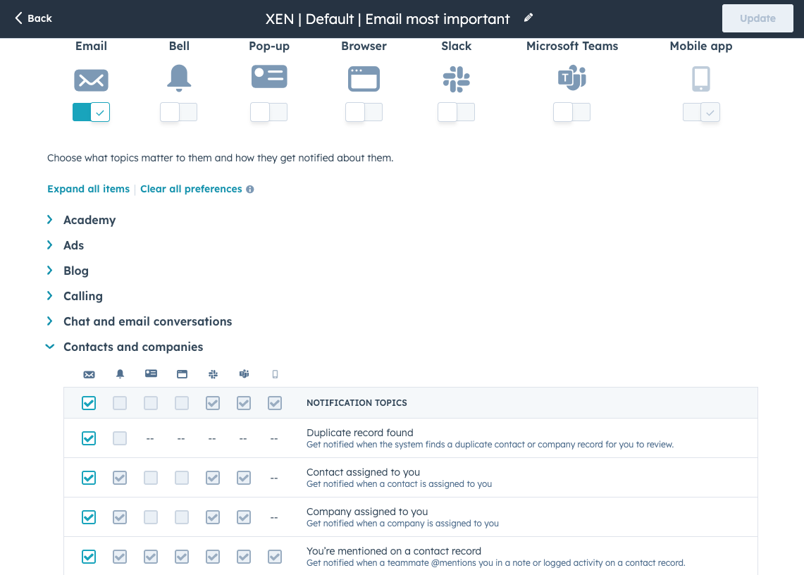Uncheck email for Contact assigned to you
Viewport: 804px width, 575px height.
(89, 478)
